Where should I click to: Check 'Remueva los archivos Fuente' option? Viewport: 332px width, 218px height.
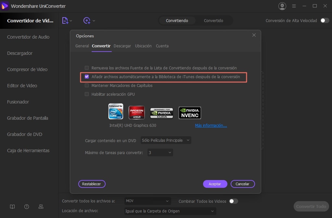tap(87, 68)
